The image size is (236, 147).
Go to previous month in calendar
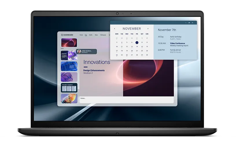pos(115,29)
